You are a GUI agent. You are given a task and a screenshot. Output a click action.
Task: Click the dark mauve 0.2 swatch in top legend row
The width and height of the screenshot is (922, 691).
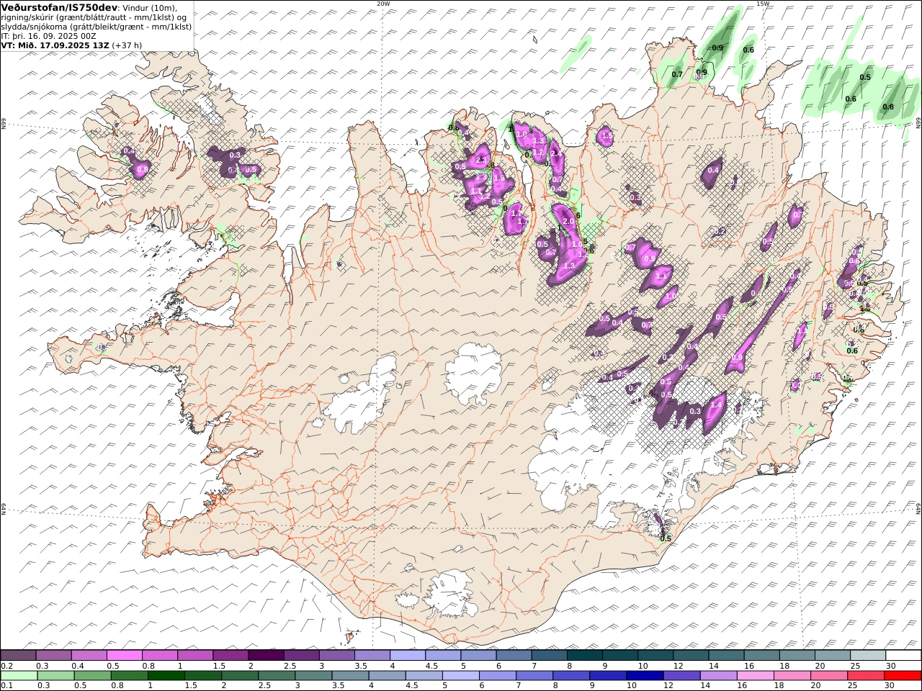click(18, 656)
